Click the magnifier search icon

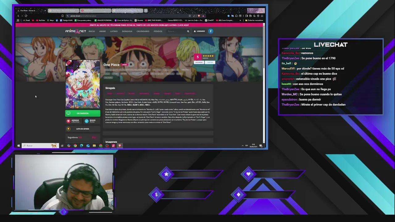click(x=188, y=31)
